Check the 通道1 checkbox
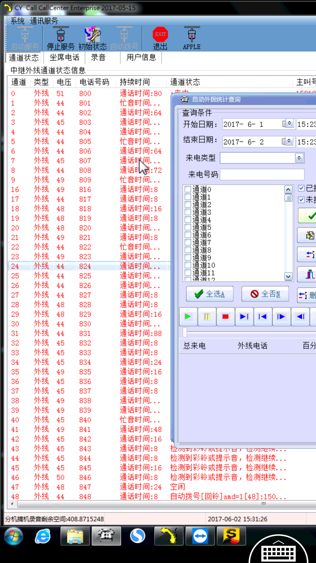The image size is (316, 563). 188,197
